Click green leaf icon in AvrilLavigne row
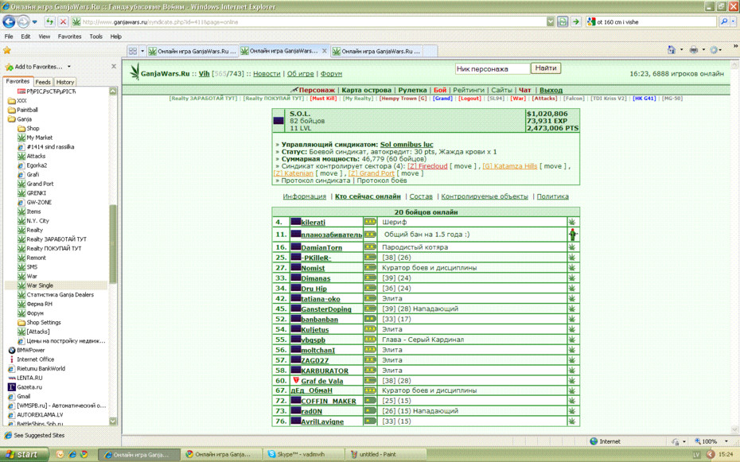The width and height of the screenshot is (740, 462). (x=572, y=421)
